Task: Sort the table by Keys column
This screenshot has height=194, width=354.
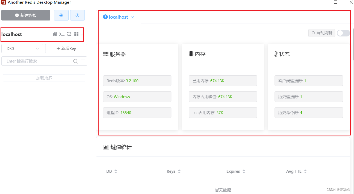Action: (x=179, y=171)
